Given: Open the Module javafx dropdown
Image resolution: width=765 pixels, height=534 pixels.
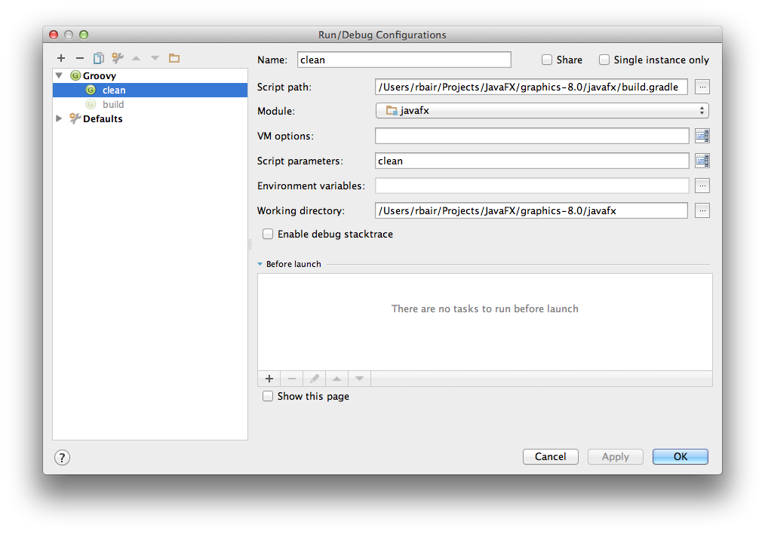Looking at the screenshot, I should 542,111.
